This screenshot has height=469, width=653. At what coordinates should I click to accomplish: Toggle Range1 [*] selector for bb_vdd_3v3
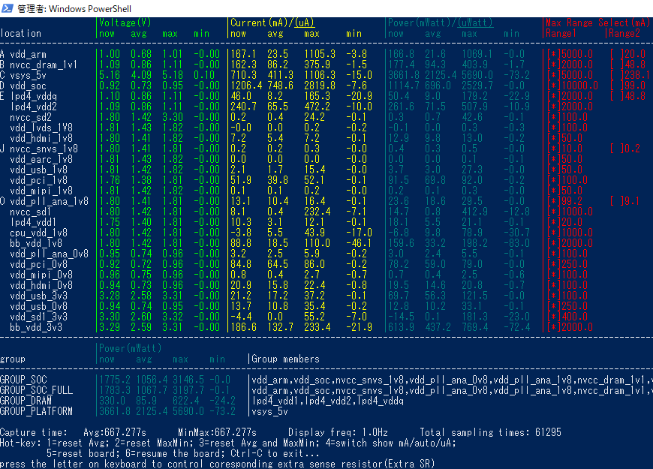(x=552, y=327)
